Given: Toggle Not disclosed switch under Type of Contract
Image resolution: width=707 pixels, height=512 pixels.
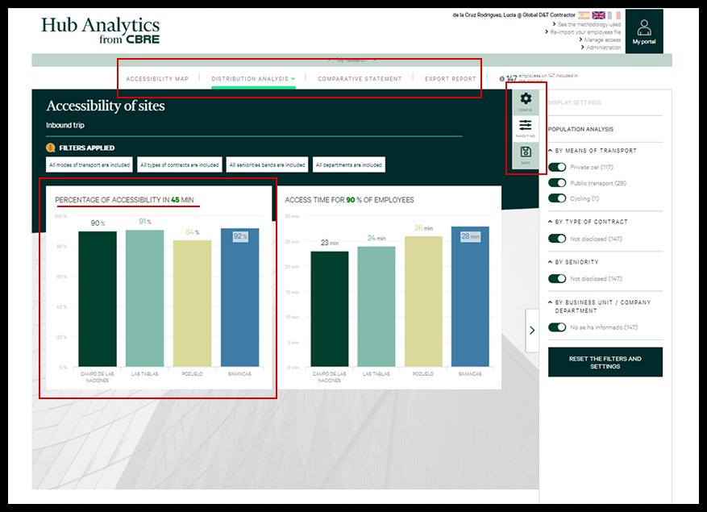Looking at the screenshot, I should [557, 239].
